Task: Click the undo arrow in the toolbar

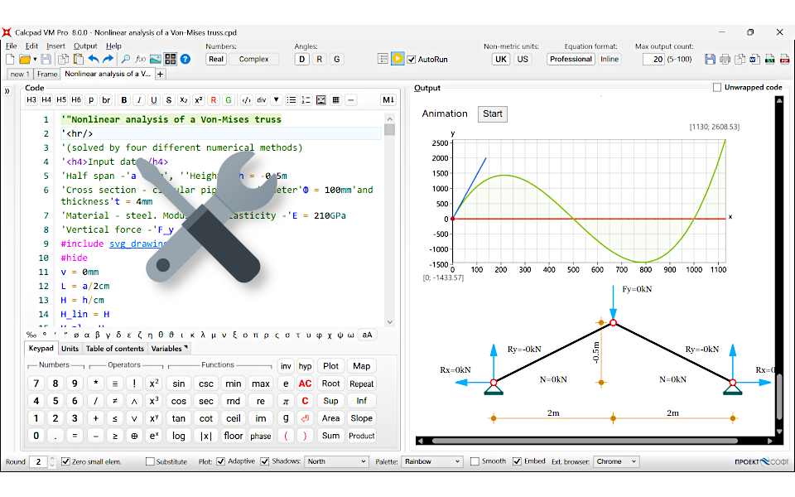Action: point(94,60)
